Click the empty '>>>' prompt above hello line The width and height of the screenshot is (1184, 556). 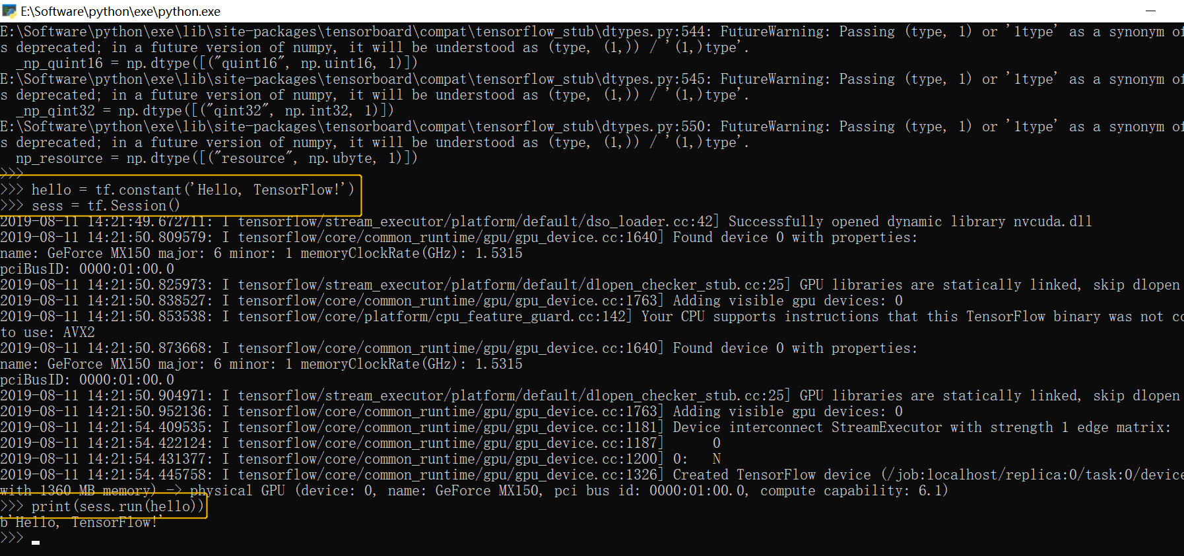(11, 174)
